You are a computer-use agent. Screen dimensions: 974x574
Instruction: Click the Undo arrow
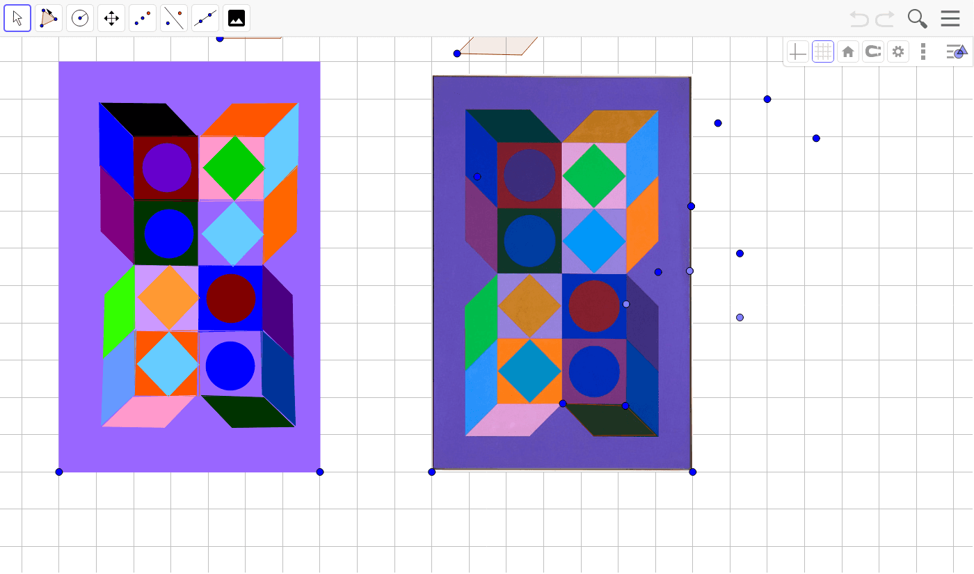(x=859, y=19)
